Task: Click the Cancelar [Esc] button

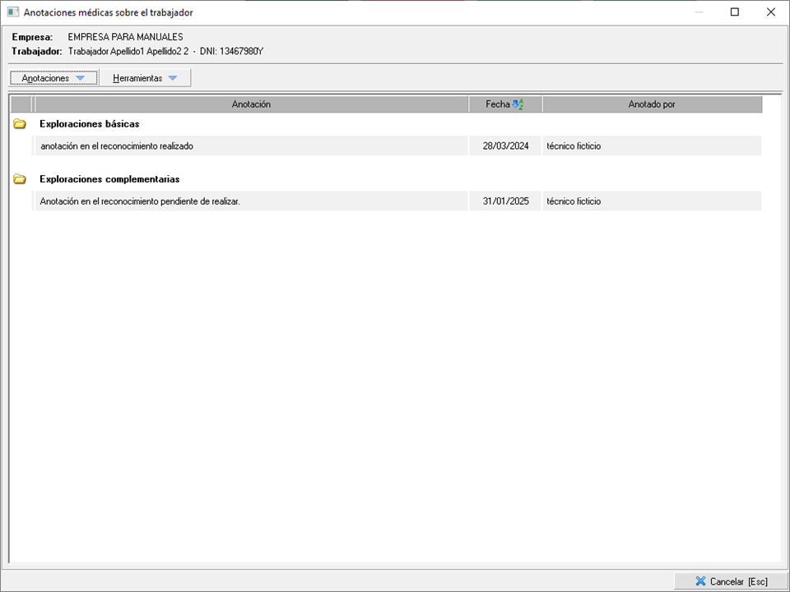Action: tap(731, 581)
